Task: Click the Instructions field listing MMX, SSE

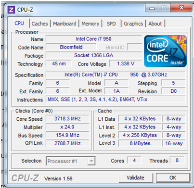Action: pyautogui.click(x=116, y=100)
